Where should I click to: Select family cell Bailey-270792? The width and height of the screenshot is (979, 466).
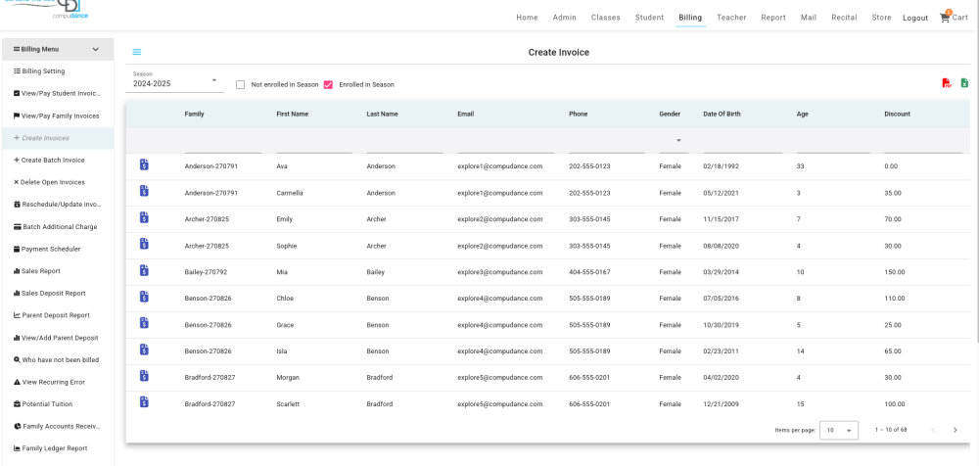(x=206, y=272)
